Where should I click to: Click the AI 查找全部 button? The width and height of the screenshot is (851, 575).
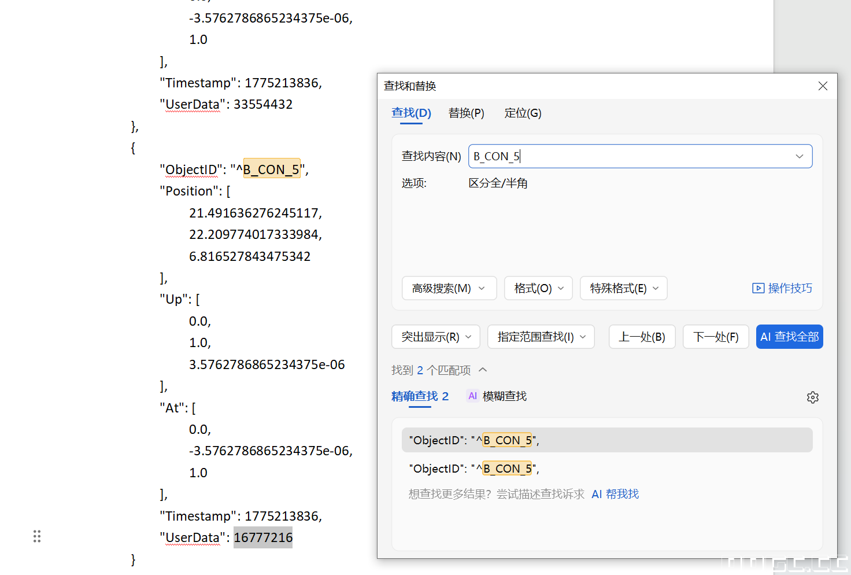[x=789, y=337]
